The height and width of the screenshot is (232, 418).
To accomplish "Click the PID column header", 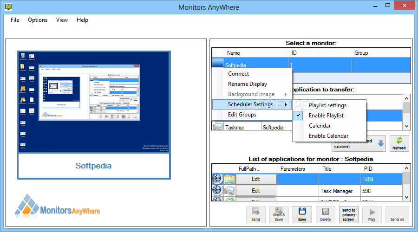I will 381,169.
